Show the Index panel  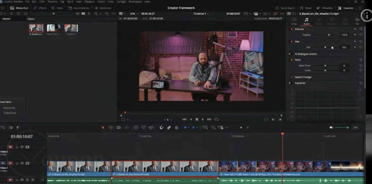pyautogui.click(x=57, y=8)
